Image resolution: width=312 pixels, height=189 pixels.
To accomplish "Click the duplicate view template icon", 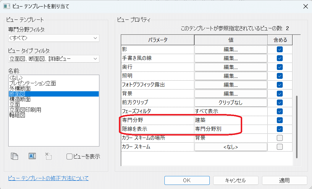I will [x=14, y=156].
